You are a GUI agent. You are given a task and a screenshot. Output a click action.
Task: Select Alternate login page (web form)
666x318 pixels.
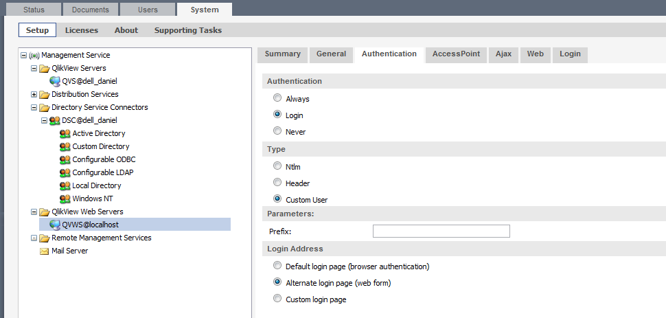point(277,282)
